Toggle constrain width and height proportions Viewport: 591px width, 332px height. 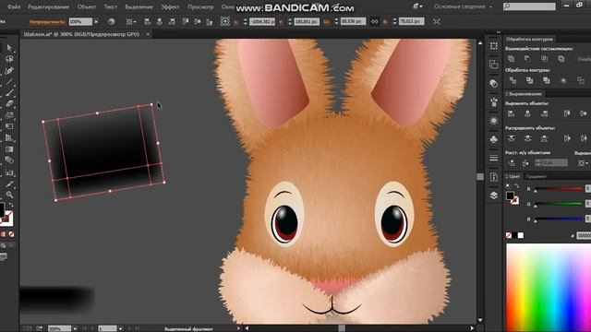(x=374, y=22)
